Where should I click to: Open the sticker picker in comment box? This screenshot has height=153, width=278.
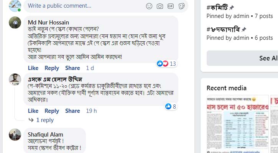coord(181,6)
